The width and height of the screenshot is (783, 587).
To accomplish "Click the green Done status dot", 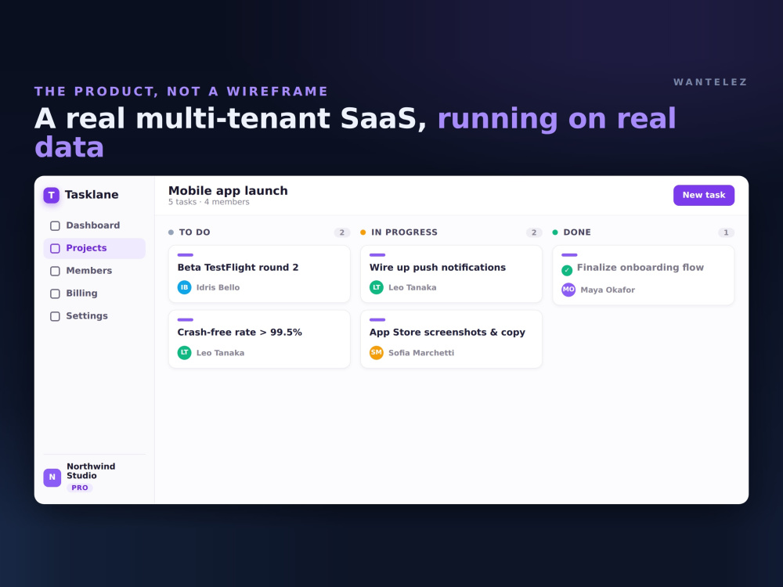I will (x=555, y=232).
